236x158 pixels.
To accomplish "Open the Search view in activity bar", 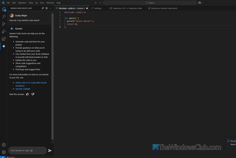I will (x=4, y=16).
